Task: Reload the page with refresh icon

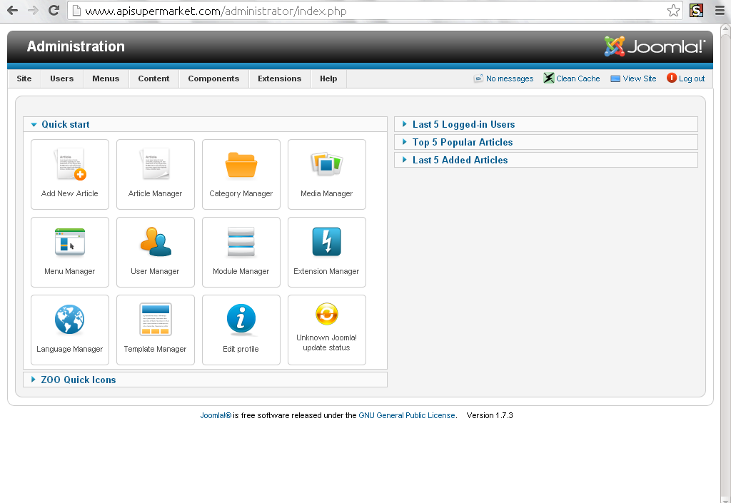Action: 54,10
